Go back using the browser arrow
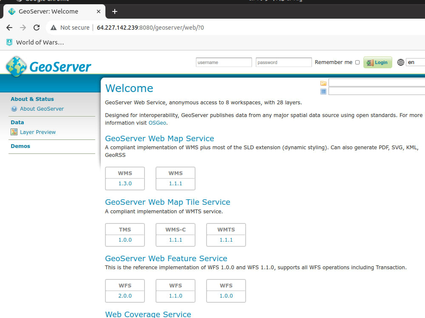 pyautogui.click(x=9, y=28)
